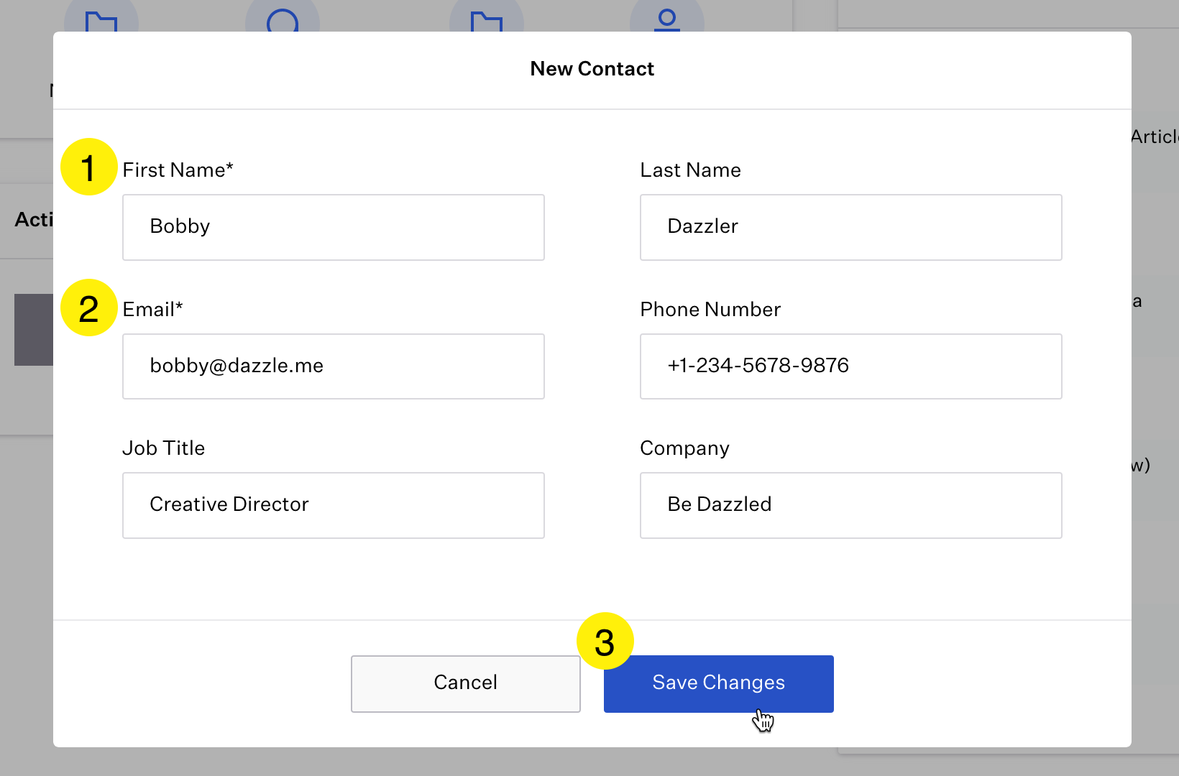
Task: Click the Phone Number input field
Action: tap(850, 366)
